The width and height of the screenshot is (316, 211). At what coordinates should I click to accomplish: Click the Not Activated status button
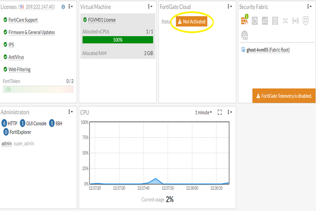coord(191,21)
